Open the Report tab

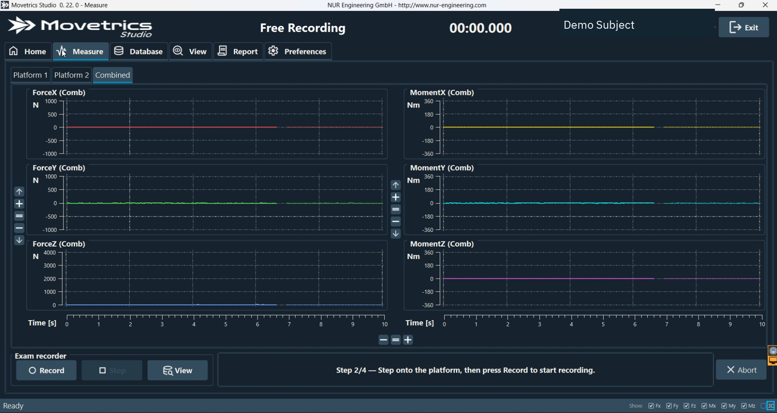[238, 51]
